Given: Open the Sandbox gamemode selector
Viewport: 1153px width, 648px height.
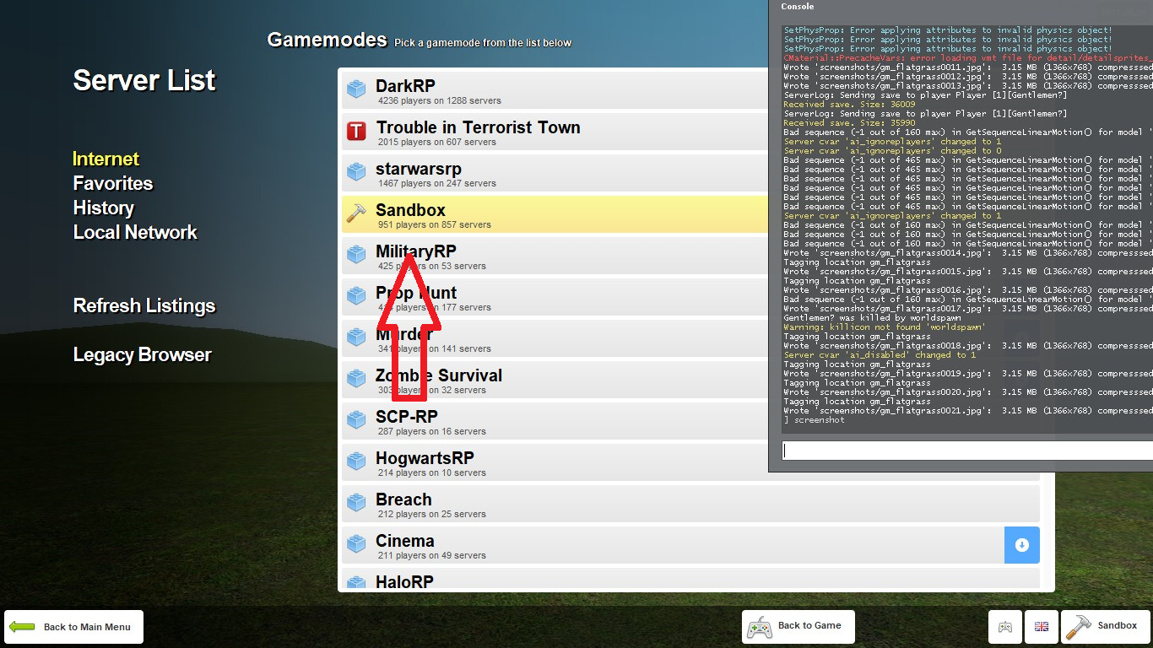Looking at the screenshot, I should pos(1105,627).
